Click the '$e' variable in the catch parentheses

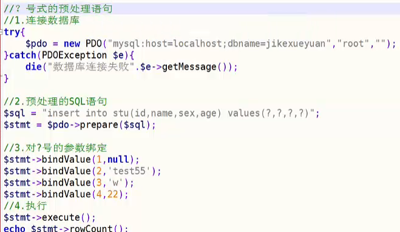tap(118, 55)
